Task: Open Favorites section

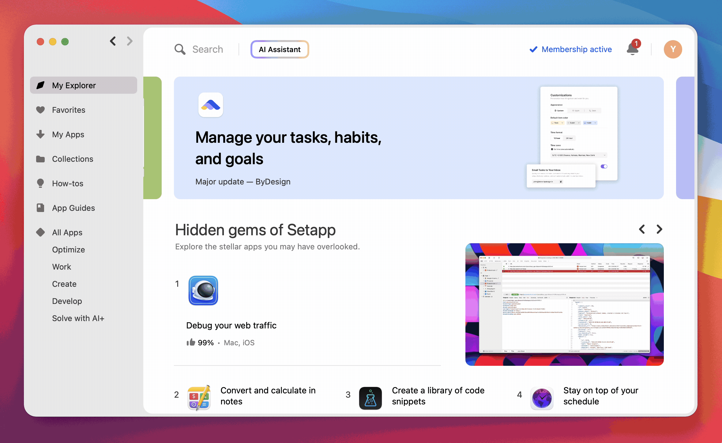Action: point(69,110)
